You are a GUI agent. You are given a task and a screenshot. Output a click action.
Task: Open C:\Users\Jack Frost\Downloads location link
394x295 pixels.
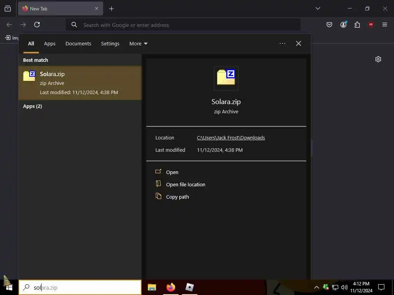pyautogui.click(x=231, y=138)
